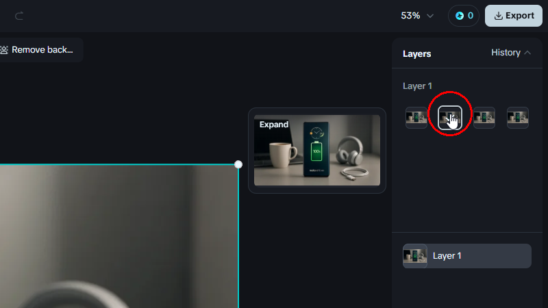Viewport: 548px width, 308px height.
Task: Click the white corner handle of canvas
Action: (x=238, y=164)
